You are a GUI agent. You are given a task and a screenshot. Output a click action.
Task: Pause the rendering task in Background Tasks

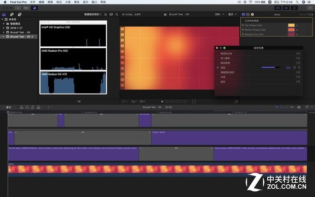[294, 67]
